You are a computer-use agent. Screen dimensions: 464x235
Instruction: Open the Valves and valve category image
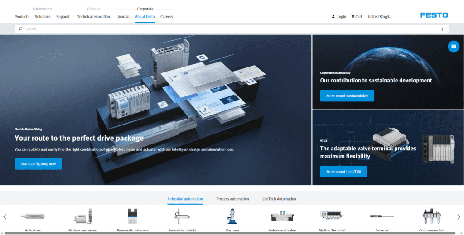pos(282,217)
